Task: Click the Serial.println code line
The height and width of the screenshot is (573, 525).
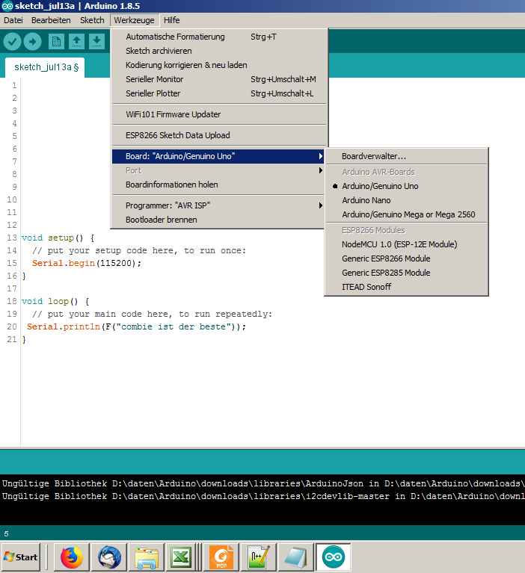Action: pos(136,326)
